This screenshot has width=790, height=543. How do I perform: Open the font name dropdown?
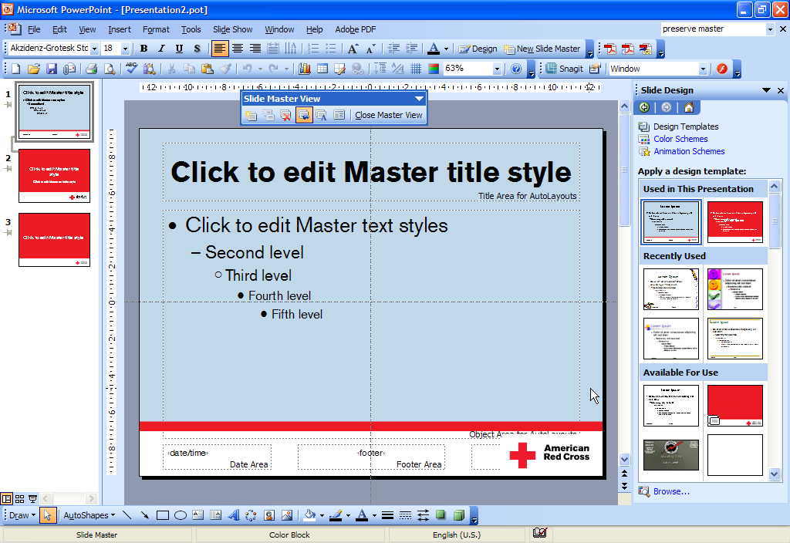coord(94,49)
